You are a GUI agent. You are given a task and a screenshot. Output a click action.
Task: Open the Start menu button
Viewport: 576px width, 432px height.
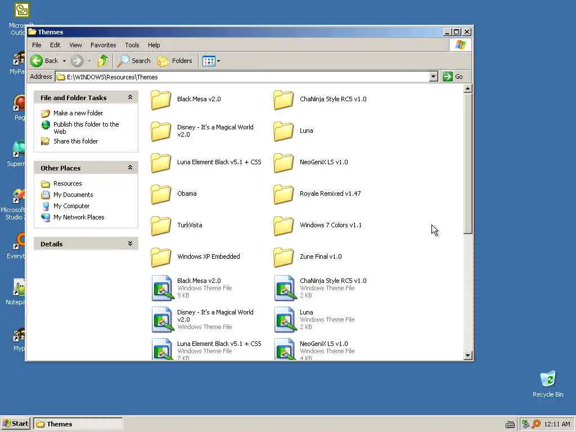coord(16,424)
